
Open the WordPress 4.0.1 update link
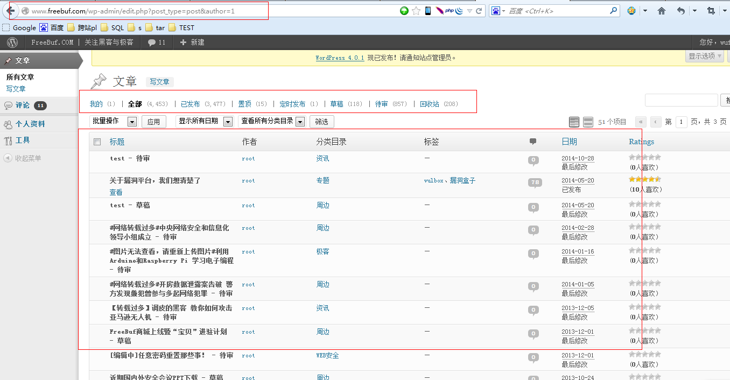[340, 58]
